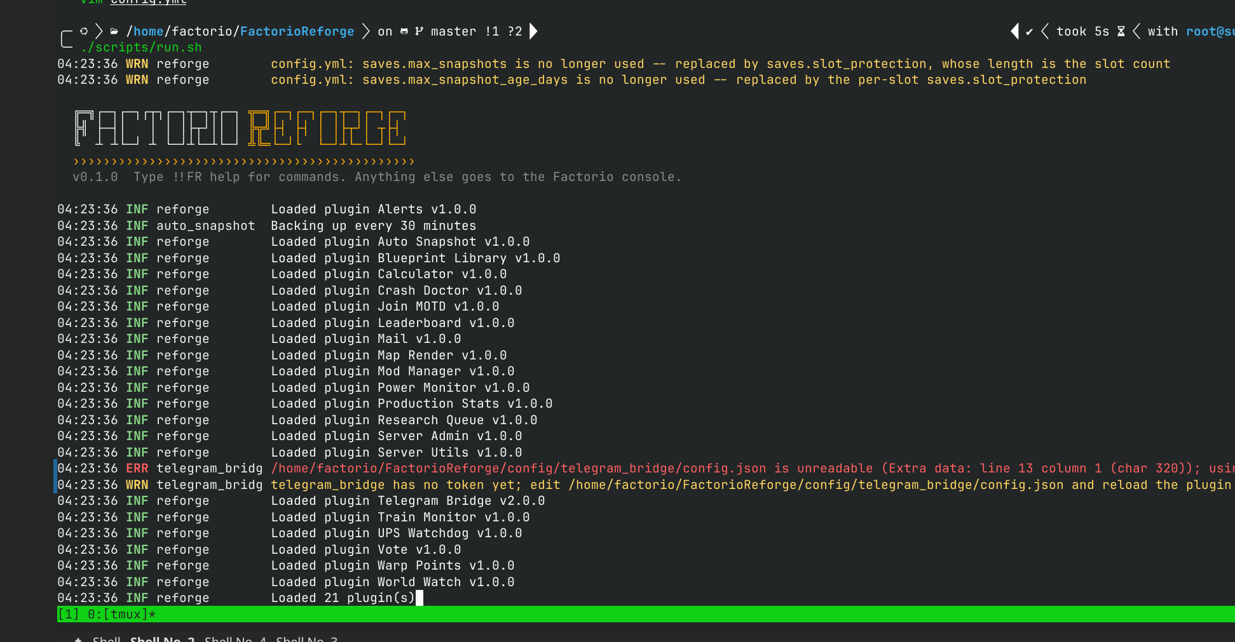Click the git branch icon before master
The height and width of the screenshot is (642, 1235).
pos(420,31)
